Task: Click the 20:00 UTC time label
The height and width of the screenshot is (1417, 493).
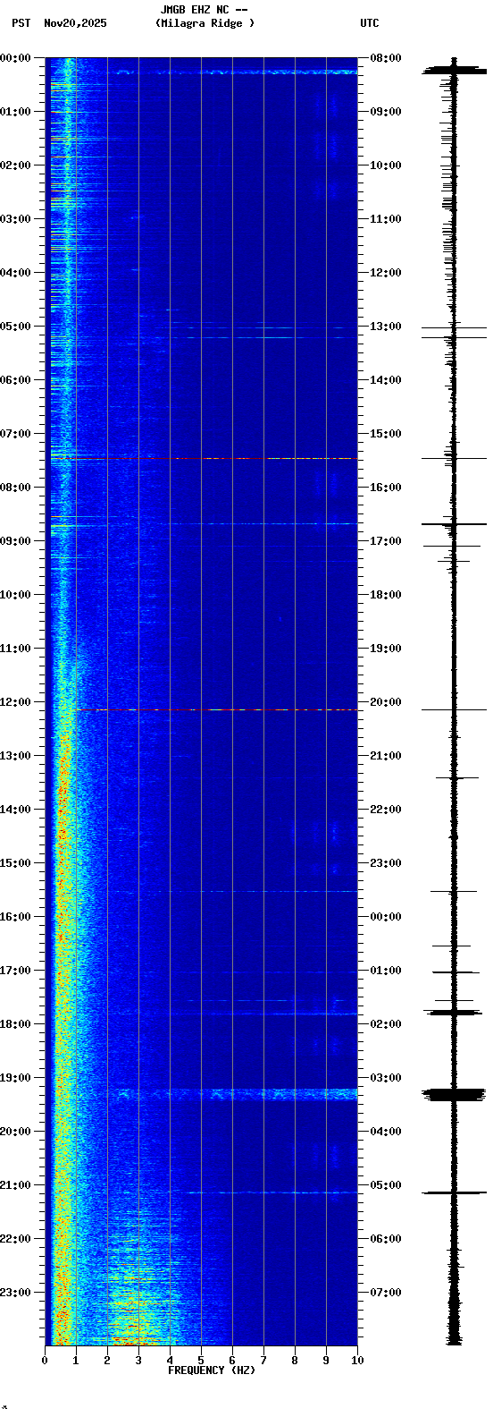Action: [387, 702]
